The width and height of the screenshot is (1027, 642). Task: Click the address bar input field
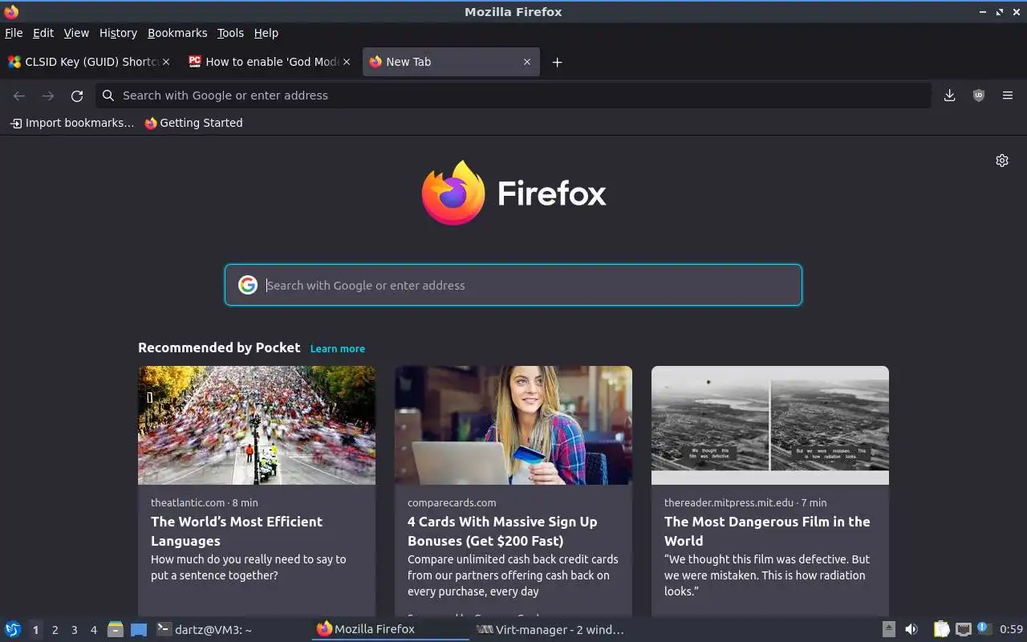513,95
